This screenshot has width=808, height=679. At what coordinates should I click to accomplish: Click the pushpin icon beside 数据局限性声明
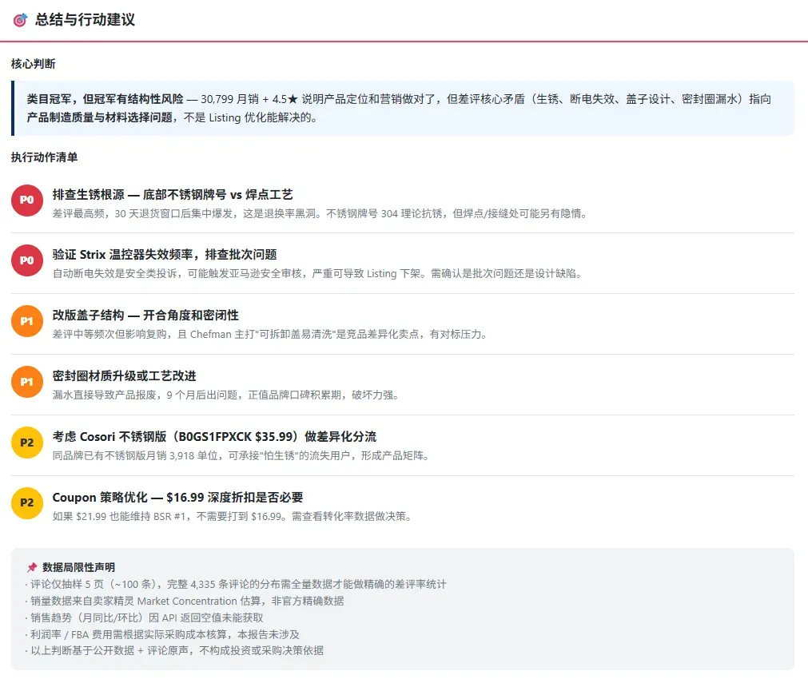32,567
